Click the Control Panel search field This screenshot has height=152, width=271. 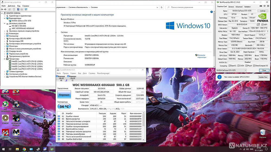pyautogui.click(x=190, y=7)
